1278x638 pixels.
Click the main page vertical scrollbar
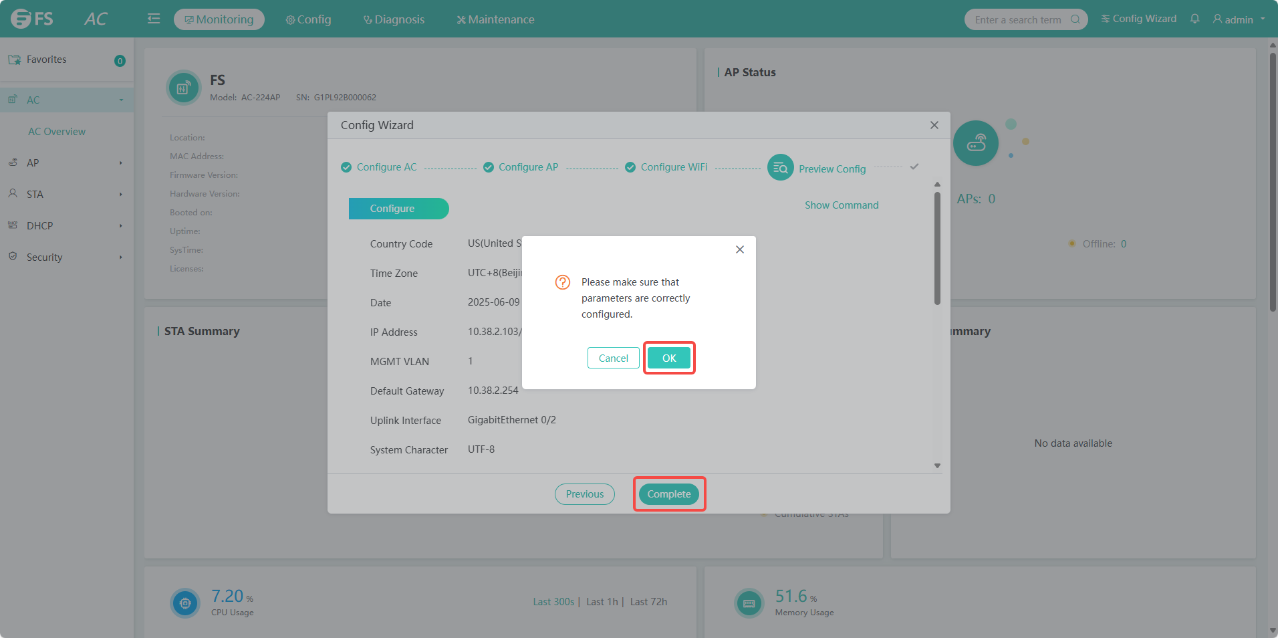tap(1273, 182)
